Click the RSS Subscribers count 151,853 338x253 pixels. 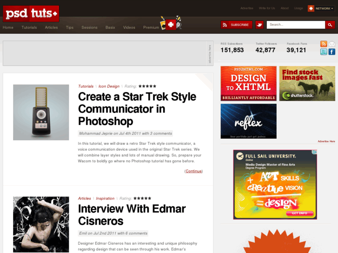(x=232, y=50)
